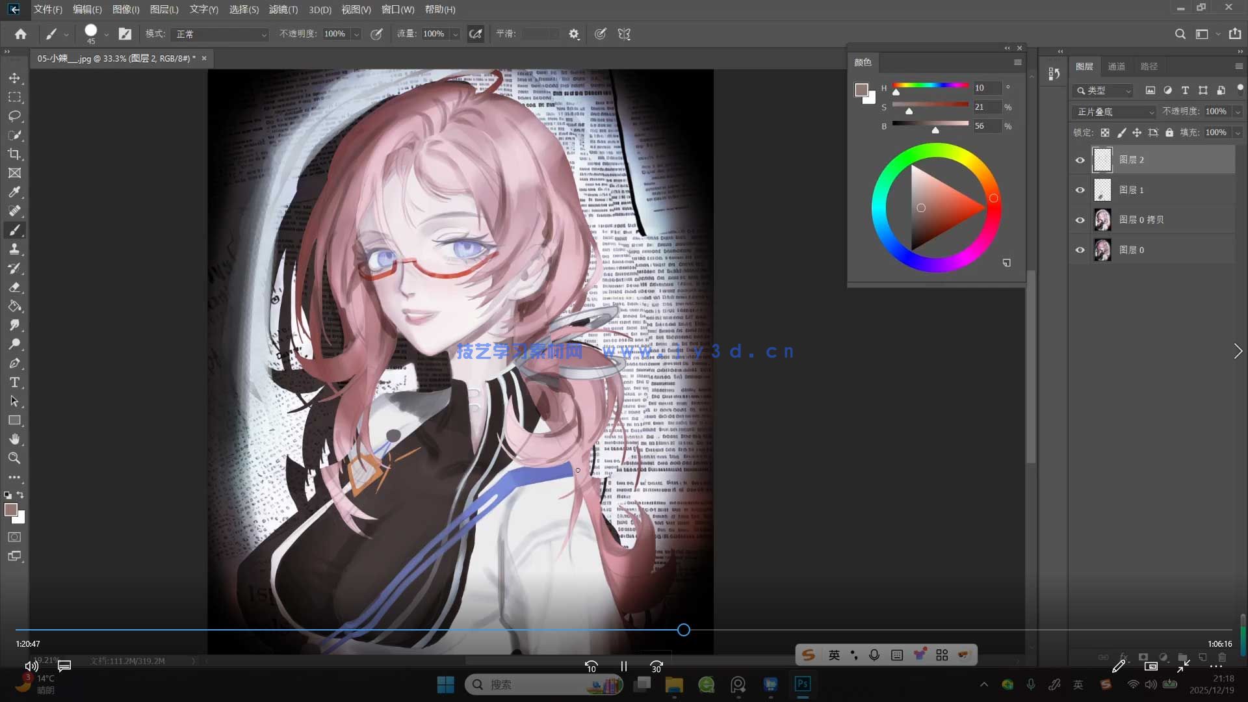Expand the brush mode 正常 dropdown
The height and width of the screenshot is (702, 1248).
point(220,34)
